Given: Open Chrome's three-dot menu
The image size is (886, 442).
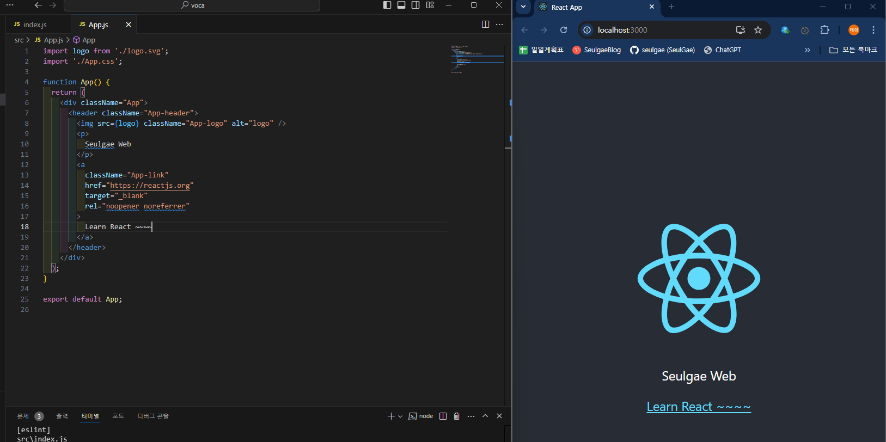Looking at the screenshot, I should pos(873,30).
